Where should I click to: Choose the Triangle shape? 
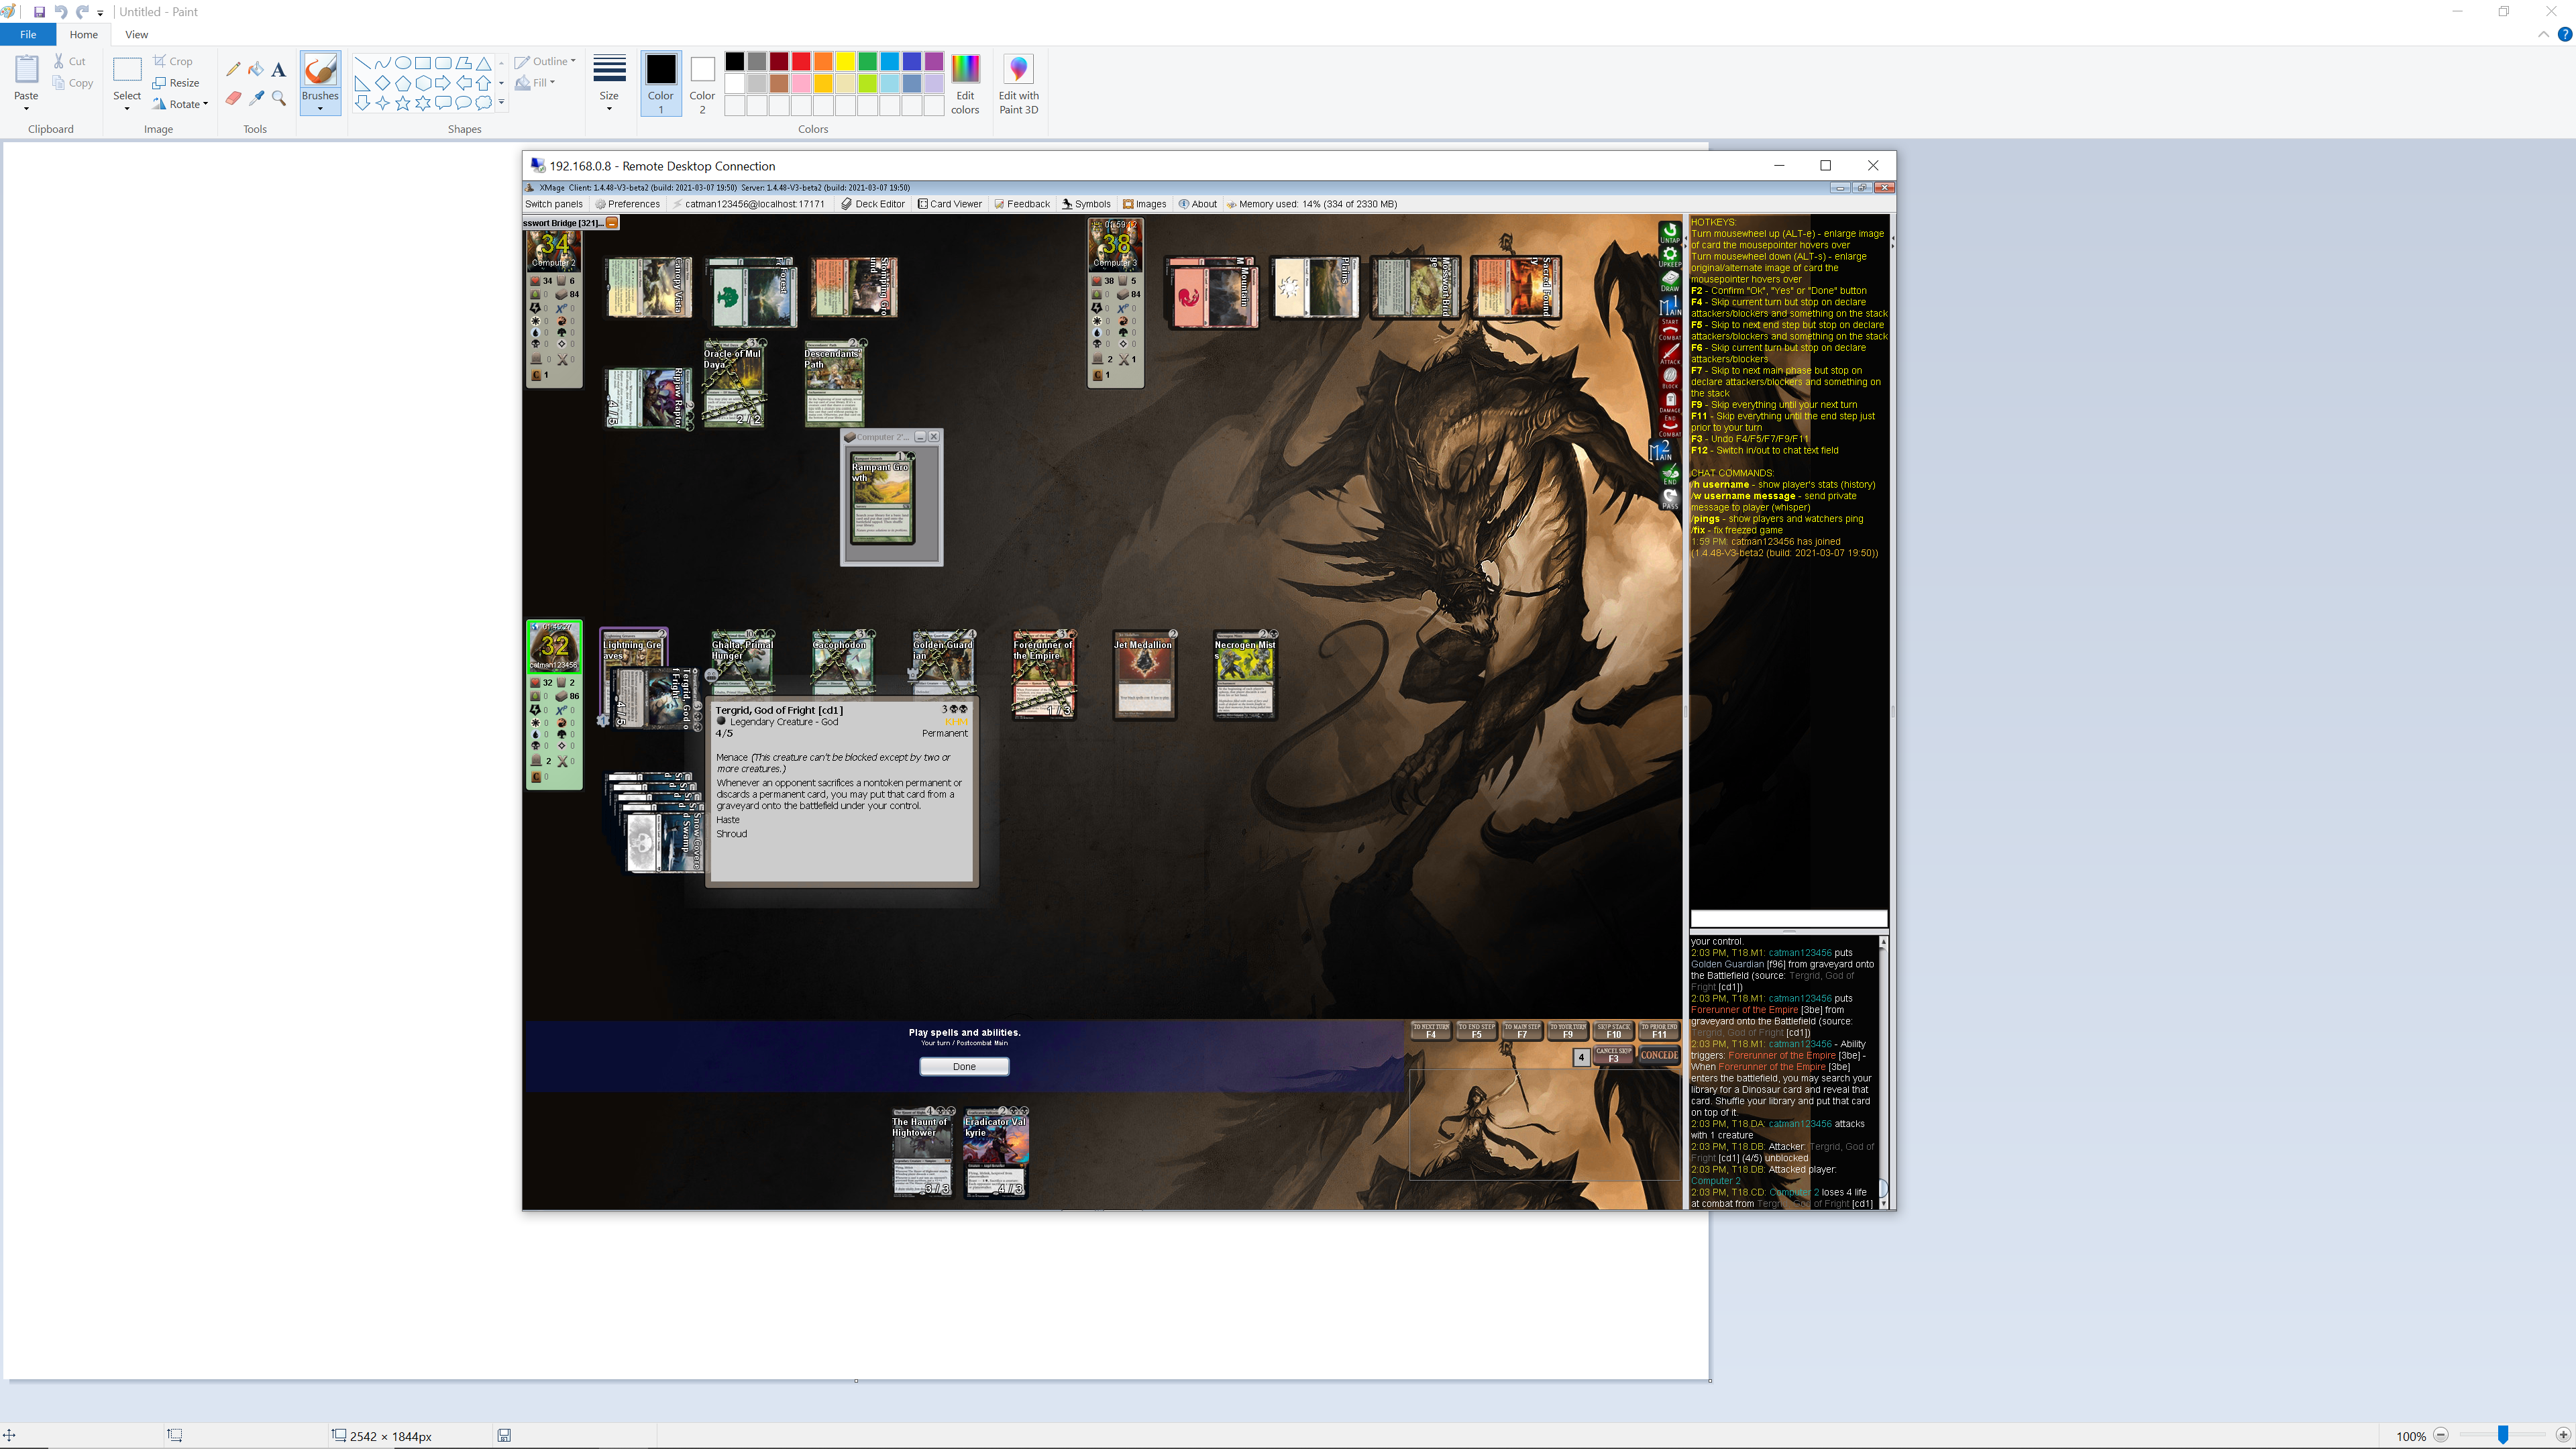click(483, 63)
